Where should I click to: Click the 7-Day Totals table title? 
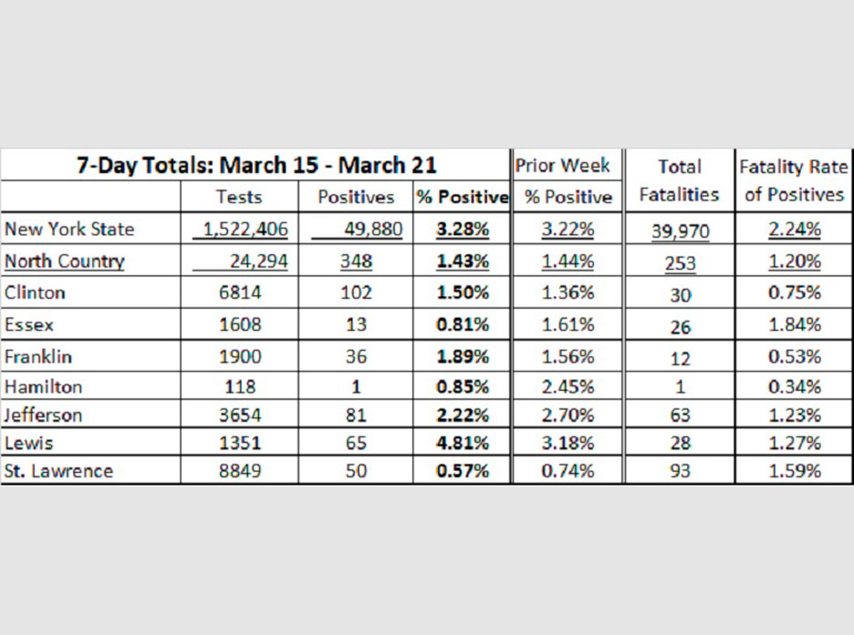coord(256,166)
